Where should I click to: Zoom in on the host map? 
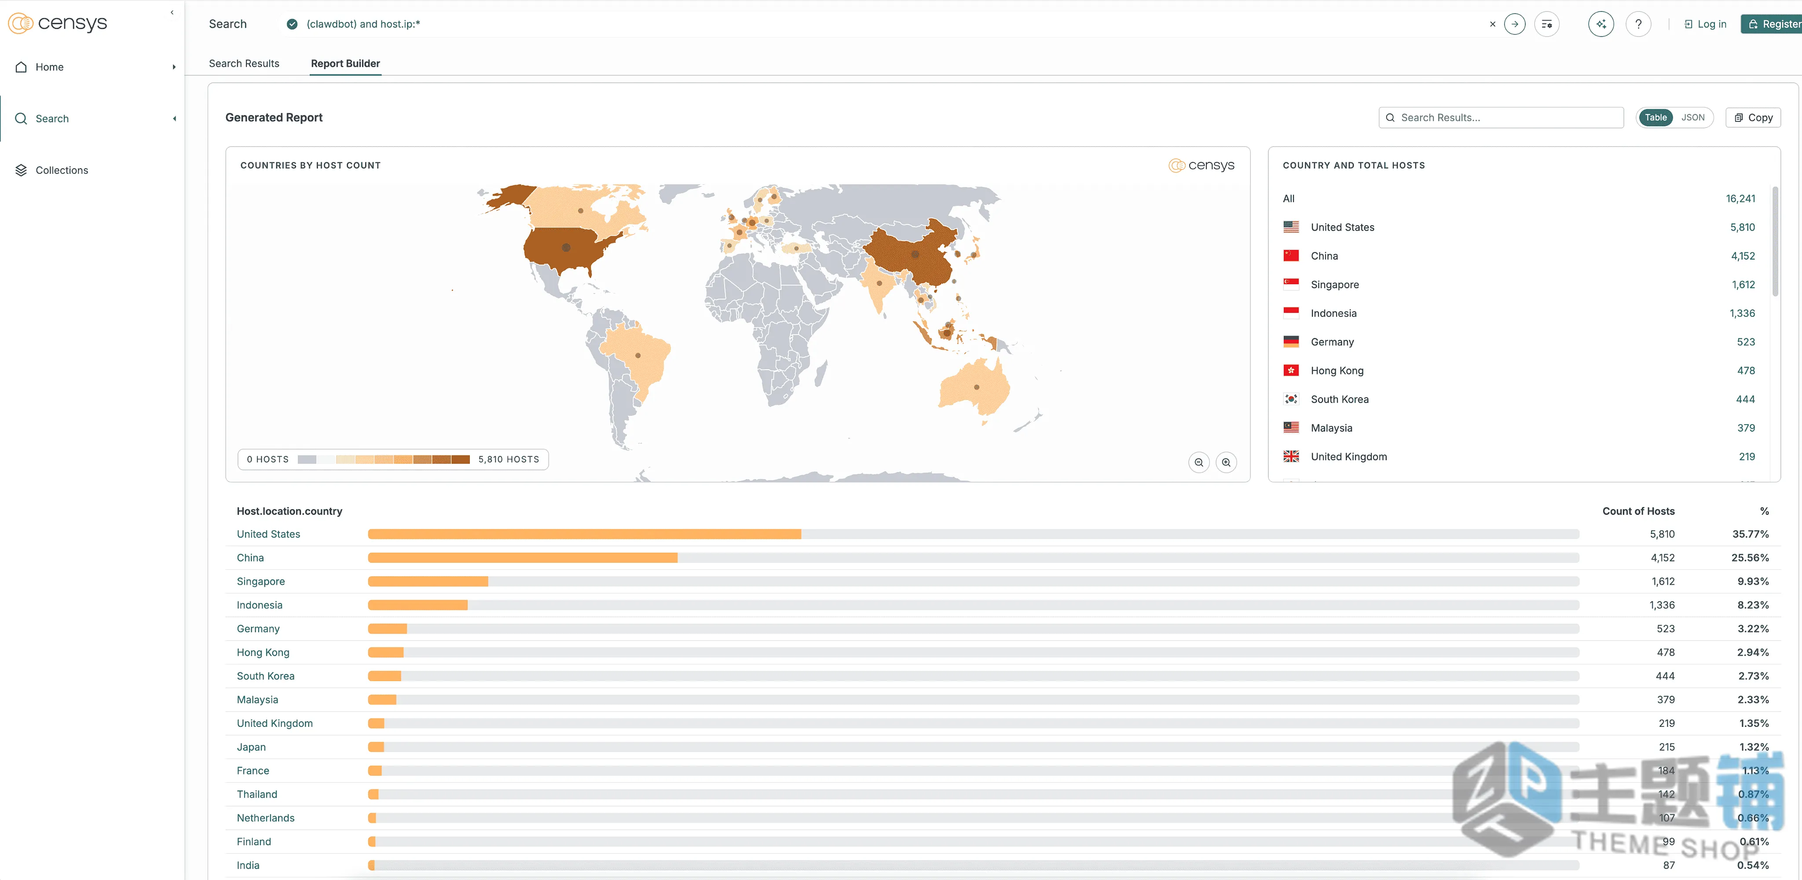pos(1226,462)
